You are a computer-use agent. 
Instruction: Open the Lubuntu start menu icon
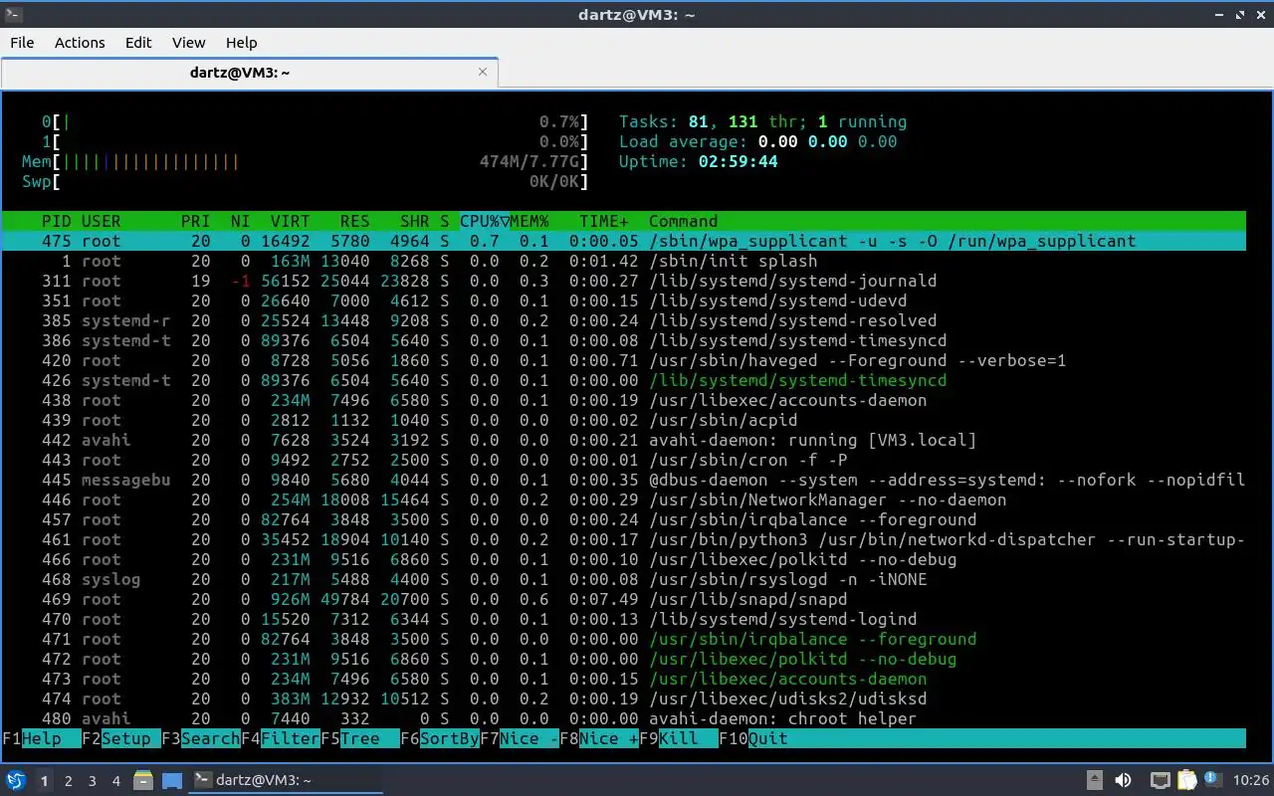coord(15,780)
